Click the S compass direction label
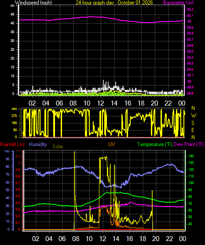The width and height of the screenshot is (205, 245). pyautogui.click(x=193, y=123)
